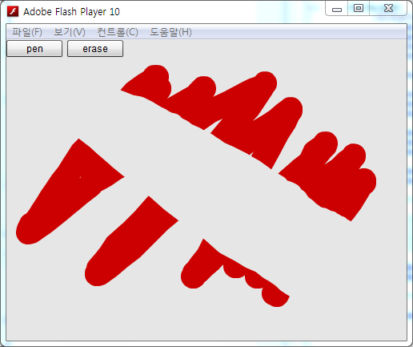The width and height of the screenshot is (413, 347).
Task: Minimize the Flash Player window
Action: [337, 9]
